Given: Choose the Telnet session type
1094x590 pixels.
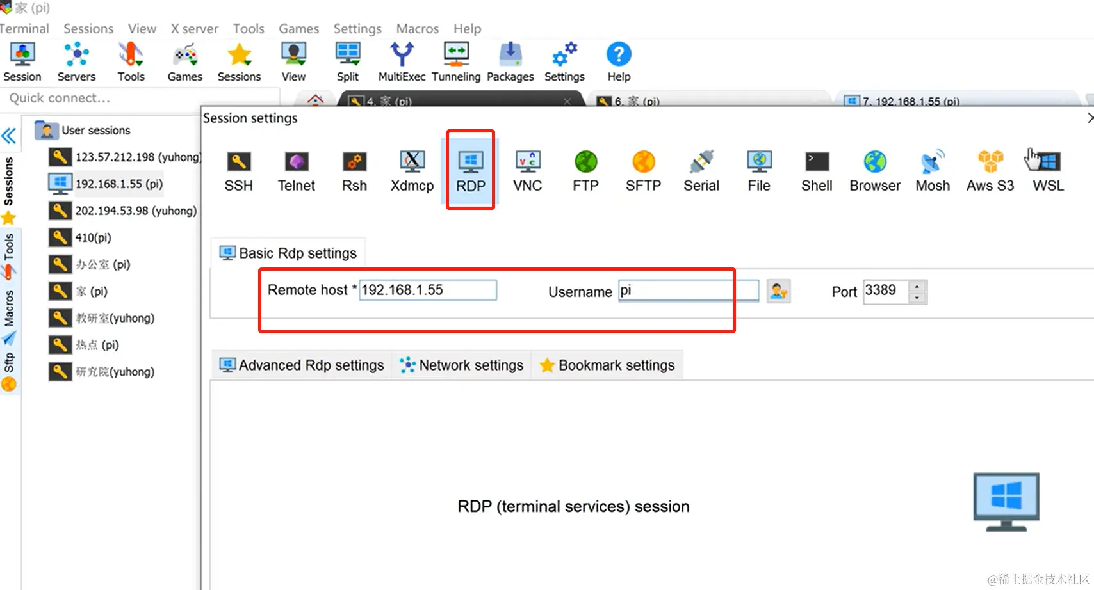Looking at the screenshot, I should 297,171.
